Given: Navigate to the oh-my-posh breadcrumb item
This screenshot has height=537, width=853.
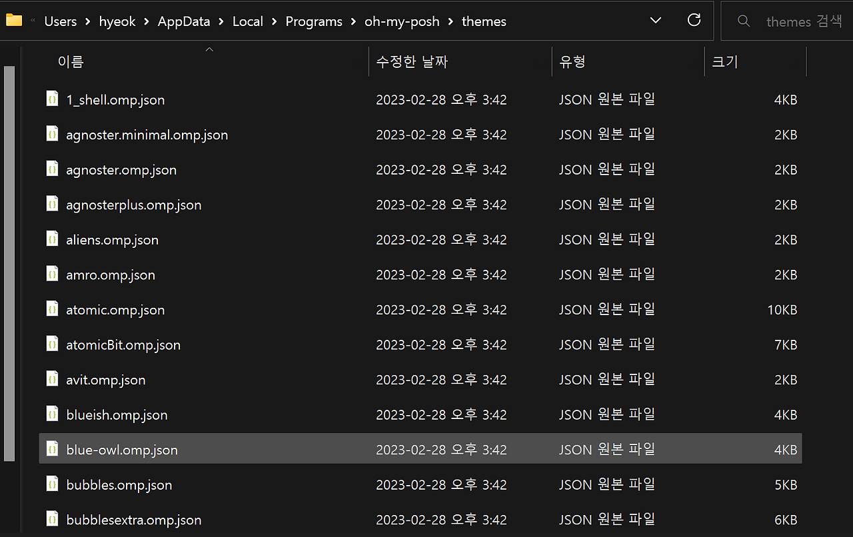Looking at the screenshot, I should [x=402, y=21].
